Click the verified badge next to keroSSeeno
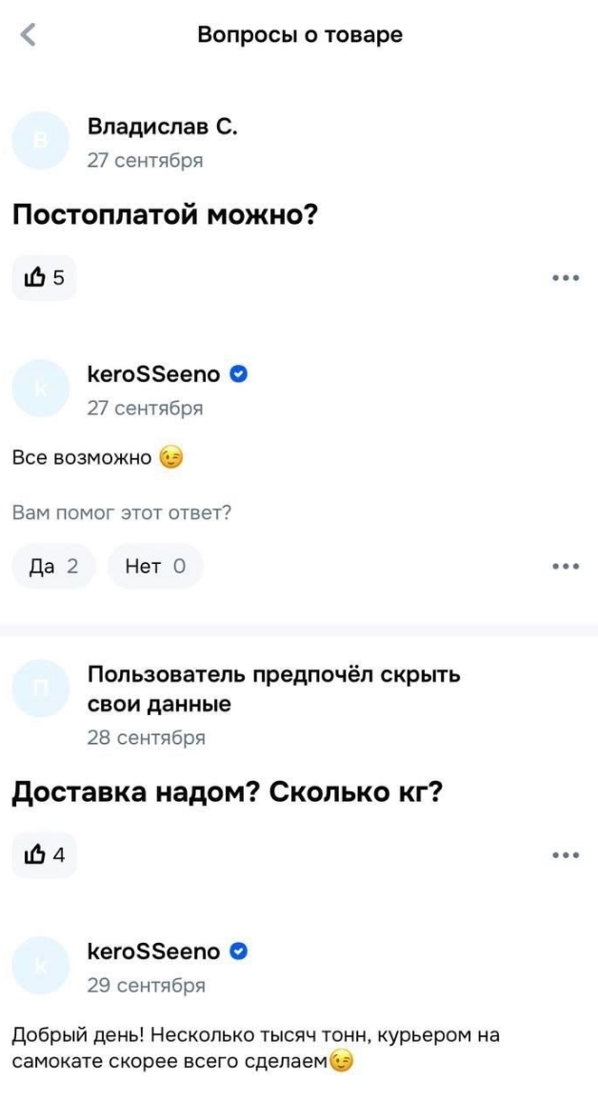598x1101 pixels. click(x=240, y=374)
